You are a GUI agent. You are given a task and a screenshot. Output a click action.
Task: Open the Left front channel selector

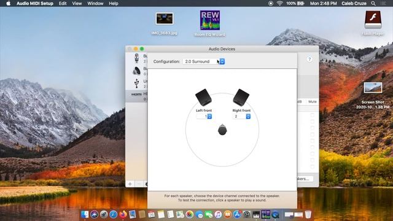click(204, 116)
